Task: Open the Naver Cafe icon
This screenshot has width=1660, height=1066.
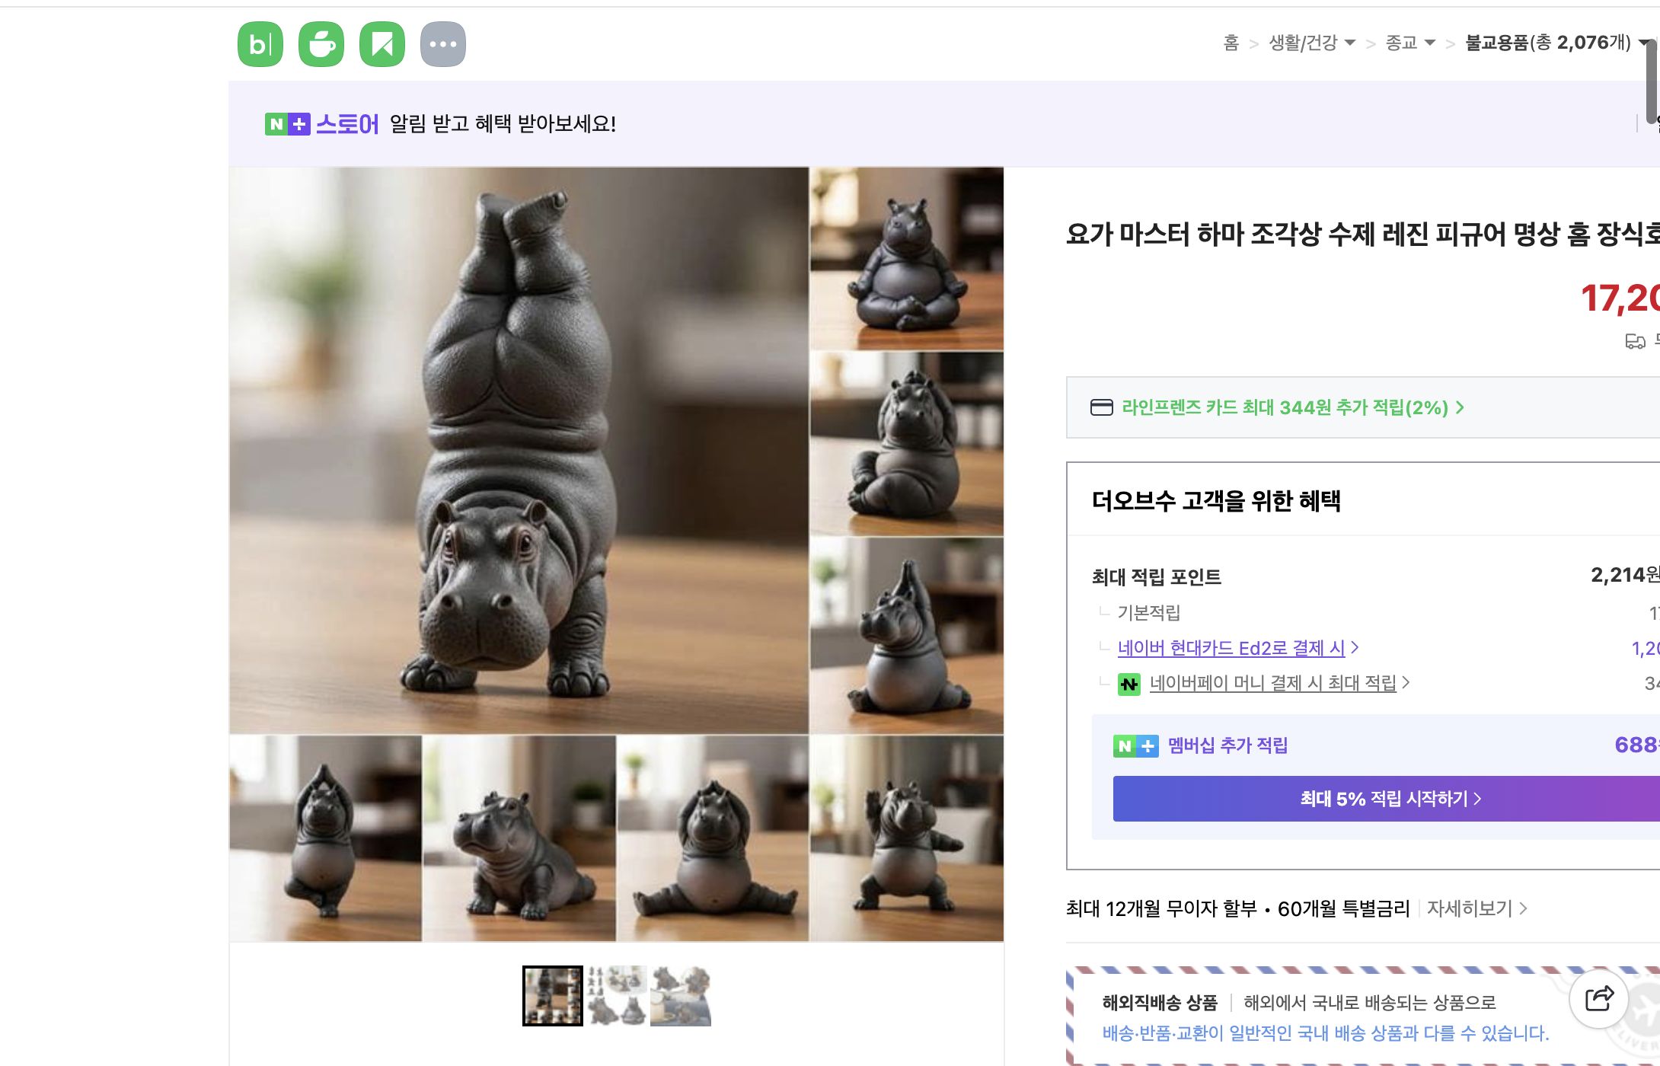Action: 321,43
